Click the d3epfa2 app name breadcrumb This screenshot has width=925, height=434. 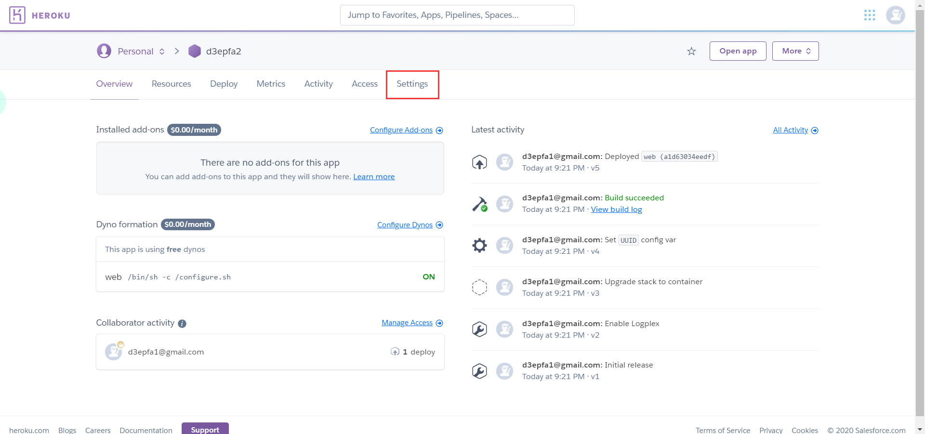[224, 52]
